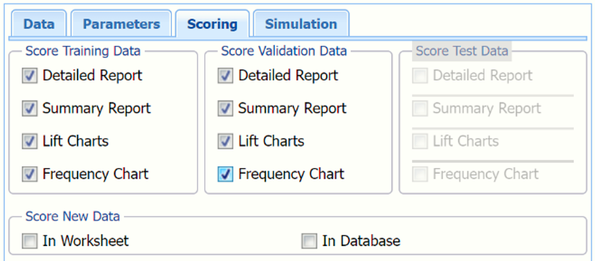Check the In Database option
Screen dimensions: 595x261
point(309,241)
